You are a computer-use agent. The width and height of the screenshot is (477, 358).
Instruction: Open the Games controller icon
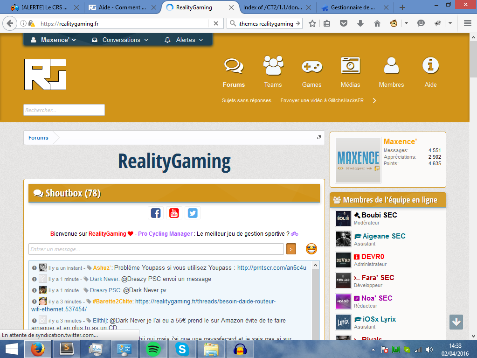(x=312, y=67)
